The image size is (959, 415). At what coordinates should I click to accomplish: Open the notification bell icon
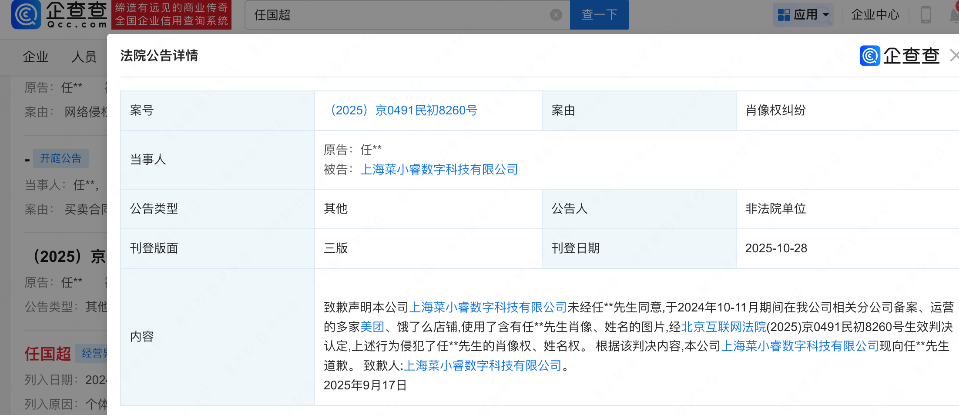click(x=954, y=14)
